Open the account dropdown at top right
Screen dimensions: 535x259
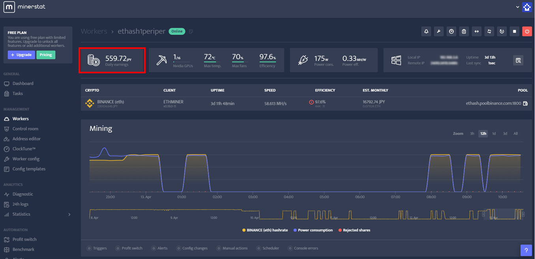[x=517, y=7]
